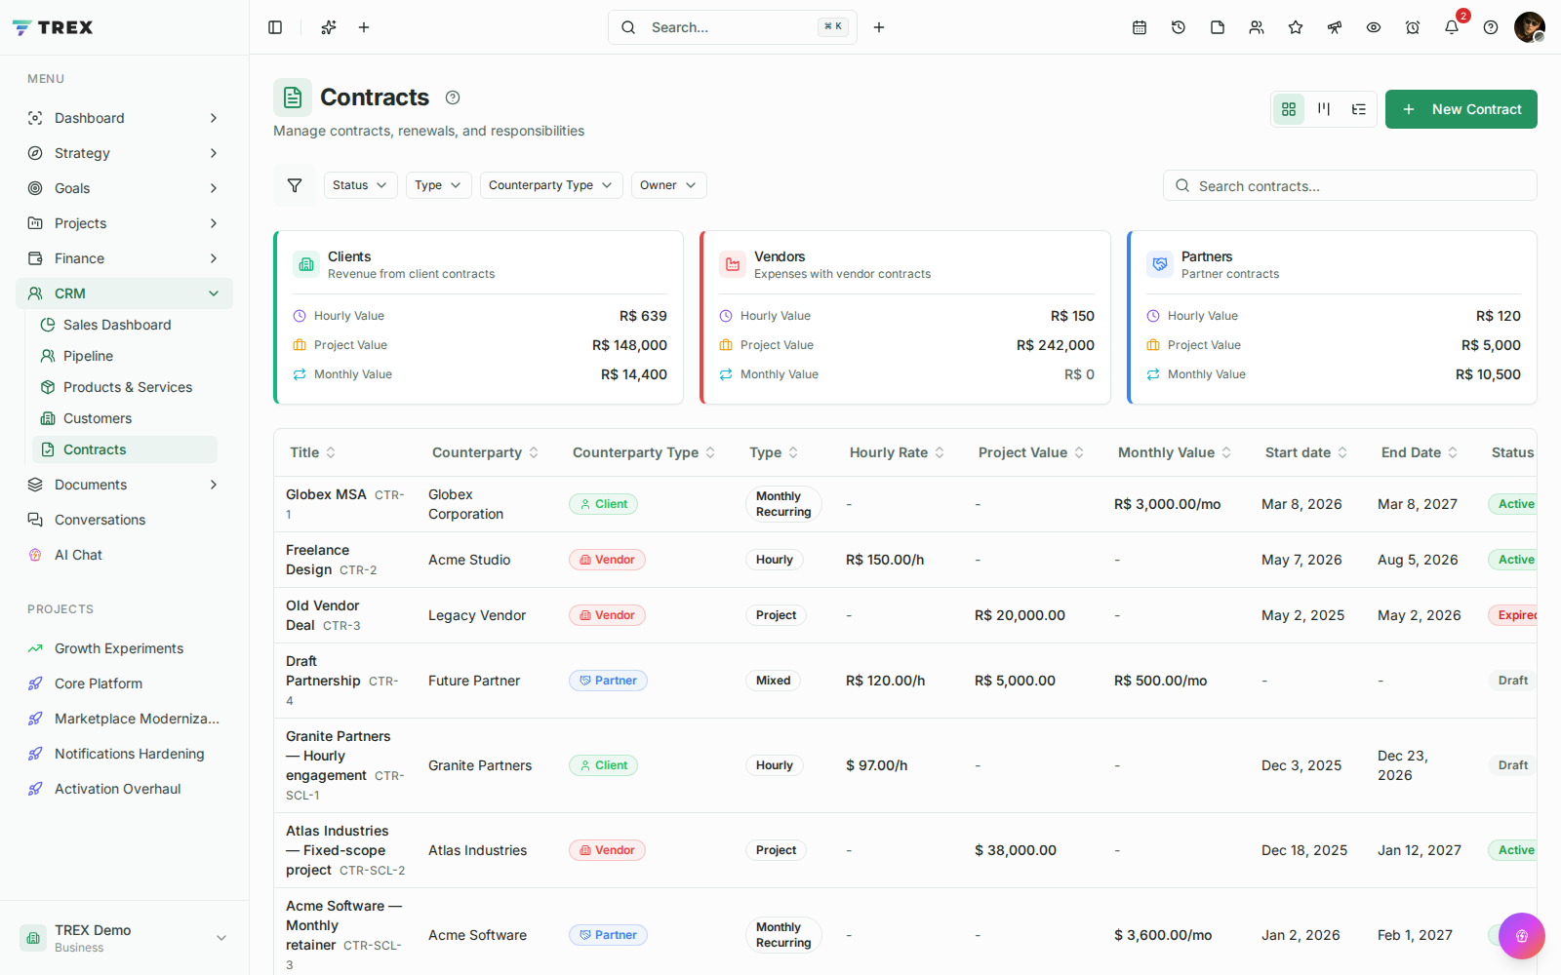Click the New Contract button
Viewport: 1561px width, 975px height.
click(x=1461, y=109)
